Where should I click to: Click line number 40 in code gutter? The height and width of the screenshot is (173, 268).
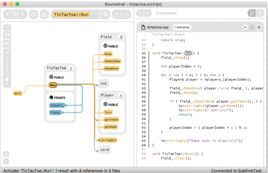[x=144, y=75]
